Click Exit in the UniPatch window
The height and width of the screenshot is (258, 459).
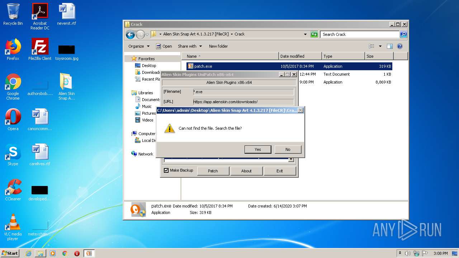280,171
